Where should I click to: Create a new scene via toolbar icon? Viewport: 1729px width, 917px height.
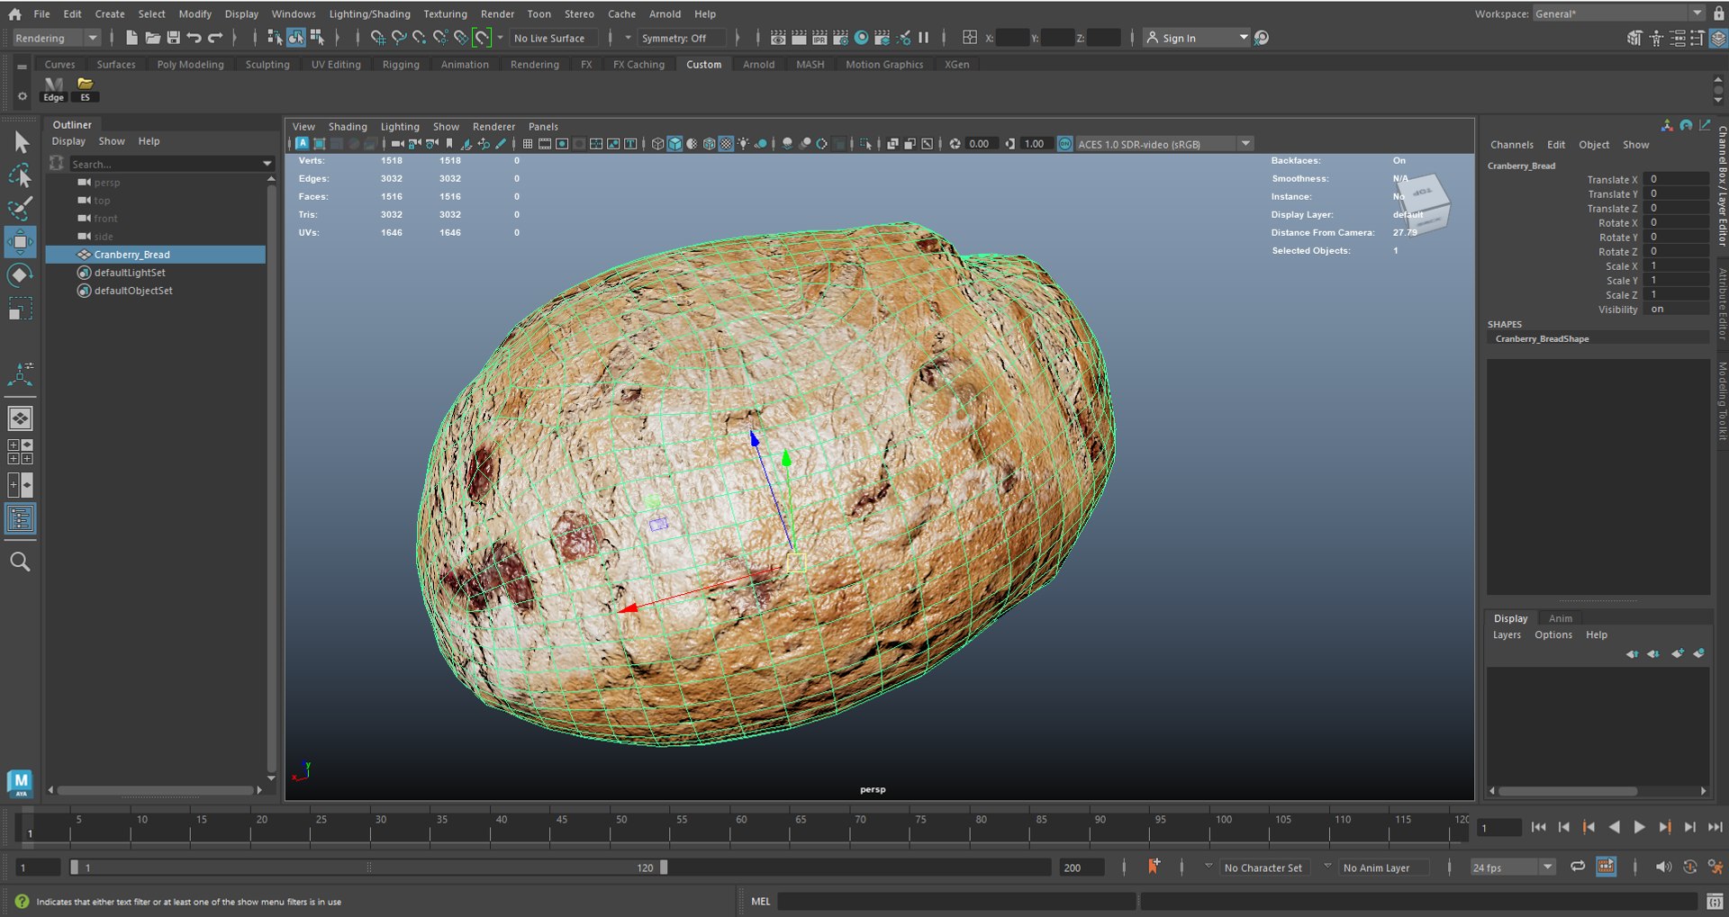tap(131, 38)
